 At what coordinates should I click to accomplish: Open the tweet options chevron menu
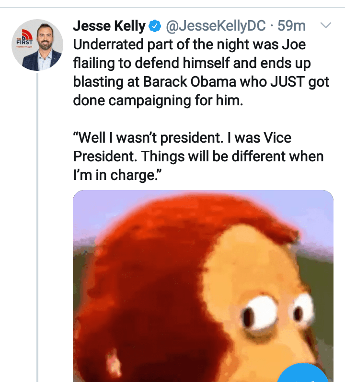tap(326, 25)
